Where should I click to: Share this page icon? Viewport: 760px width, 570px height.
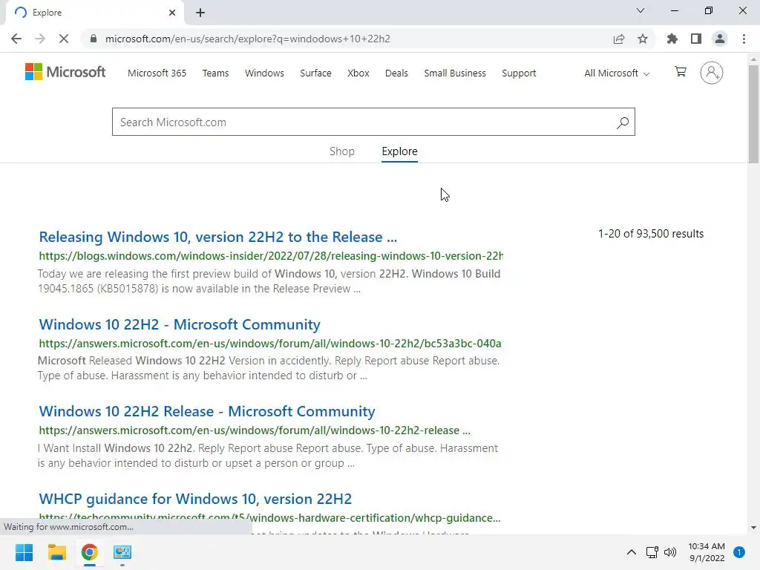point(618,39)
